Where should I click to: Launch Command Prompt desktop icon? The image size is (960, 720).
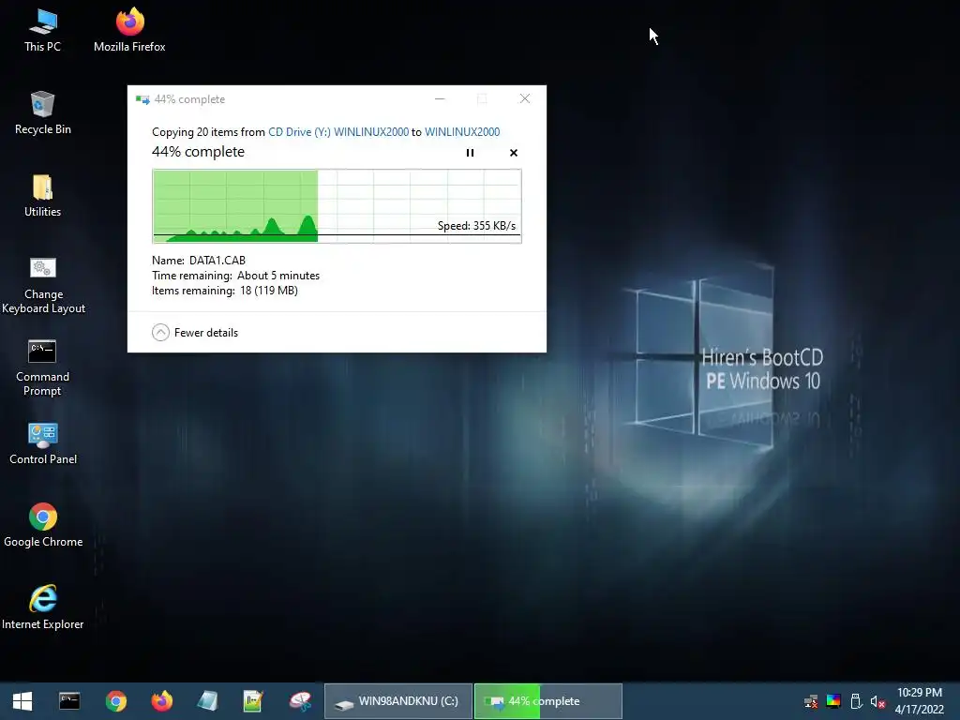(42, 367)
